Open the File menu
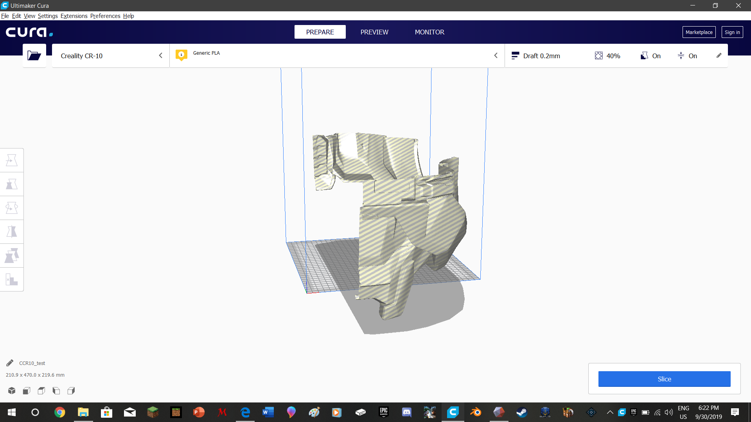Screen dimensions: 751x422 click(x=5, y=16)
